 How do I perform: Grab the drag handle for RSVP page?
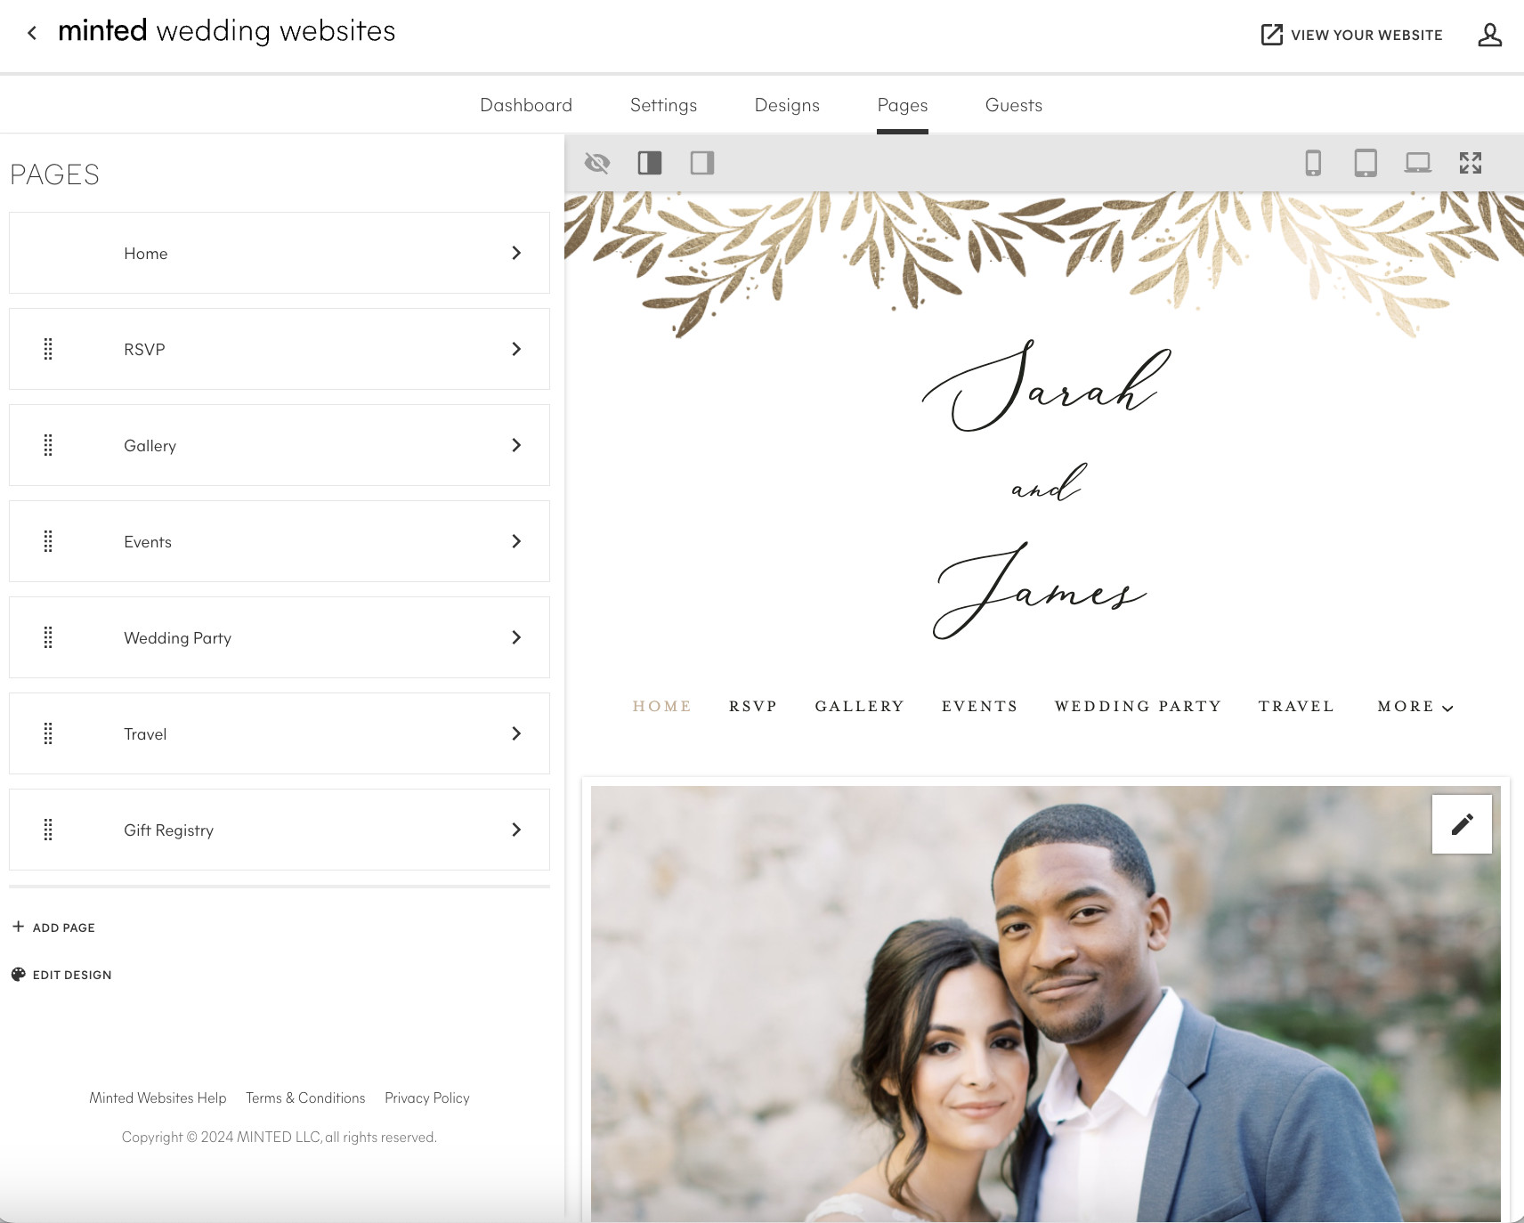pos(48,349)
